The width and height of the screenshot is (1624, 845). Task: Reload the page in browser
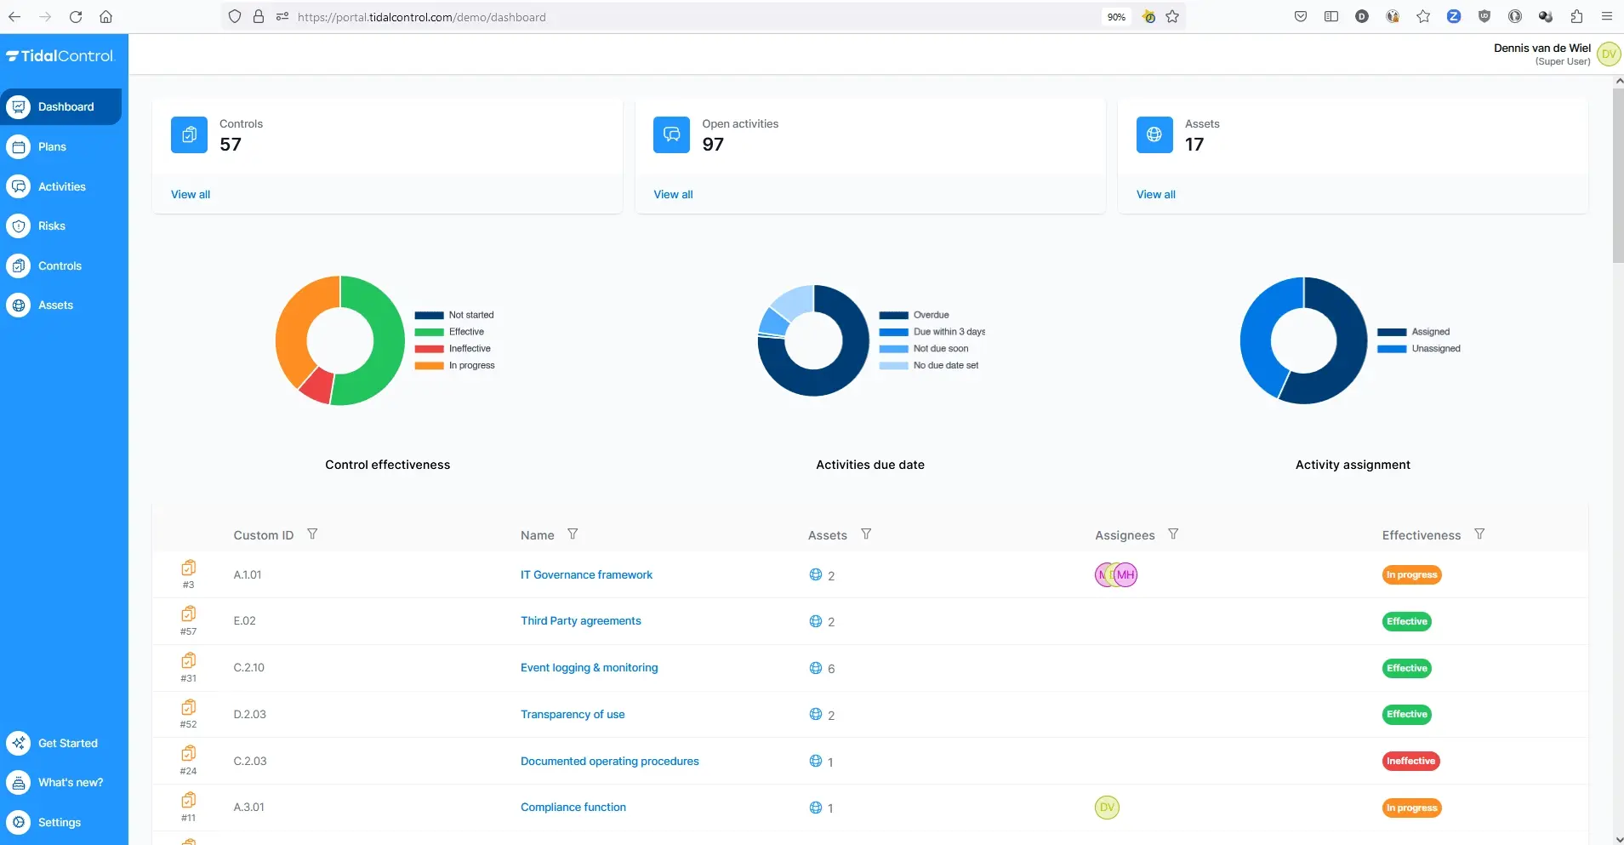pos(76,17)
